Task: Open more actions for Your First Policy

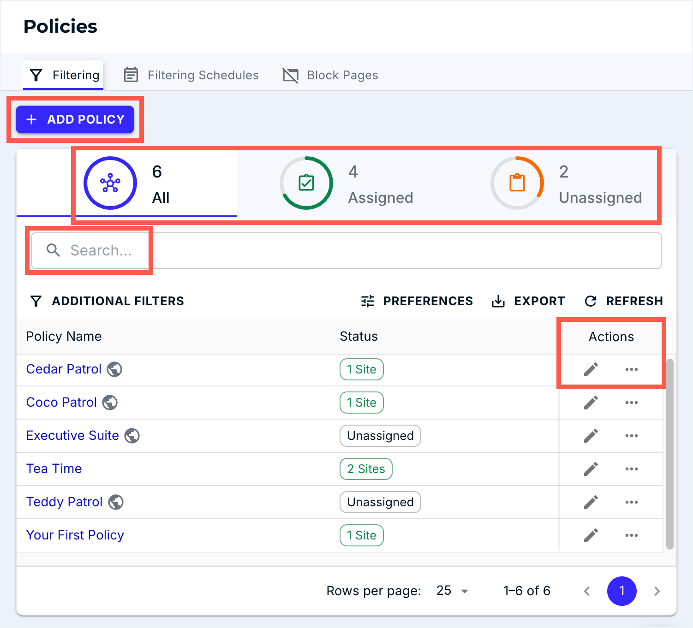Action: coord(631,535)
